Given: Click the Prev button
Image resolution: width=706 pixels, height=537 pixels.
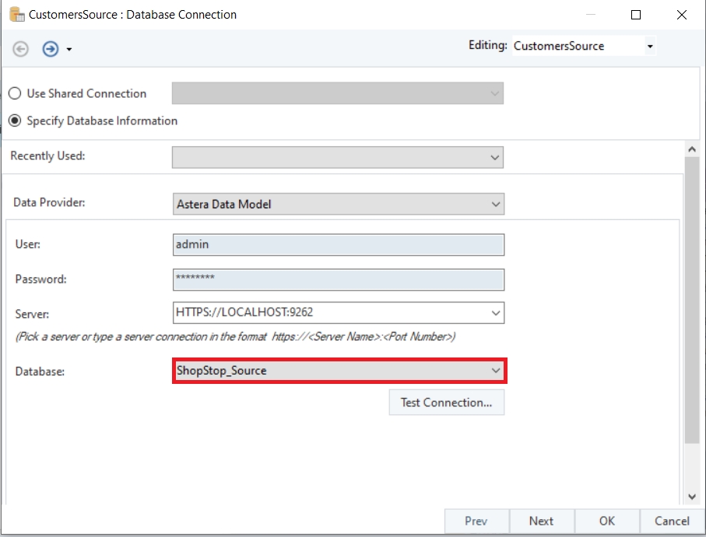Looking at the screenshot, I should pos(476,521).
